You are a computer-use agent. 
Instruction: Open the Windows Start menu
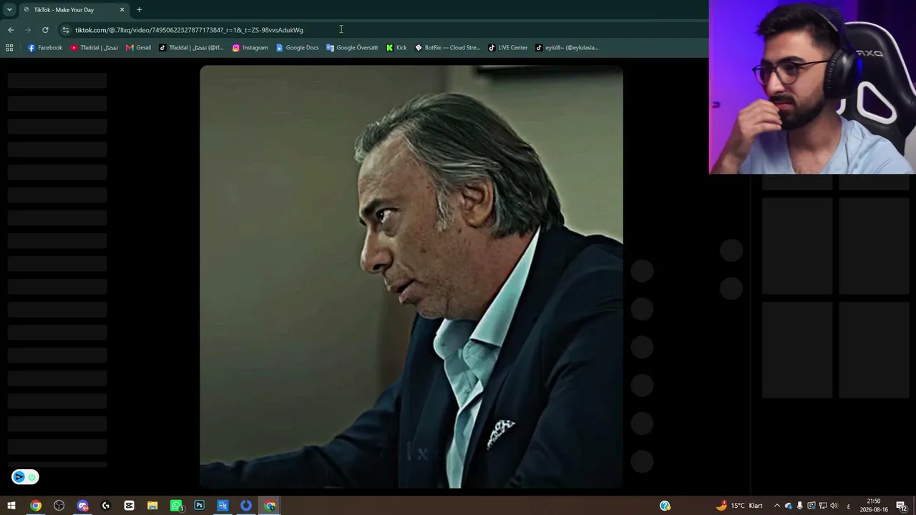(x=11, y=506)
